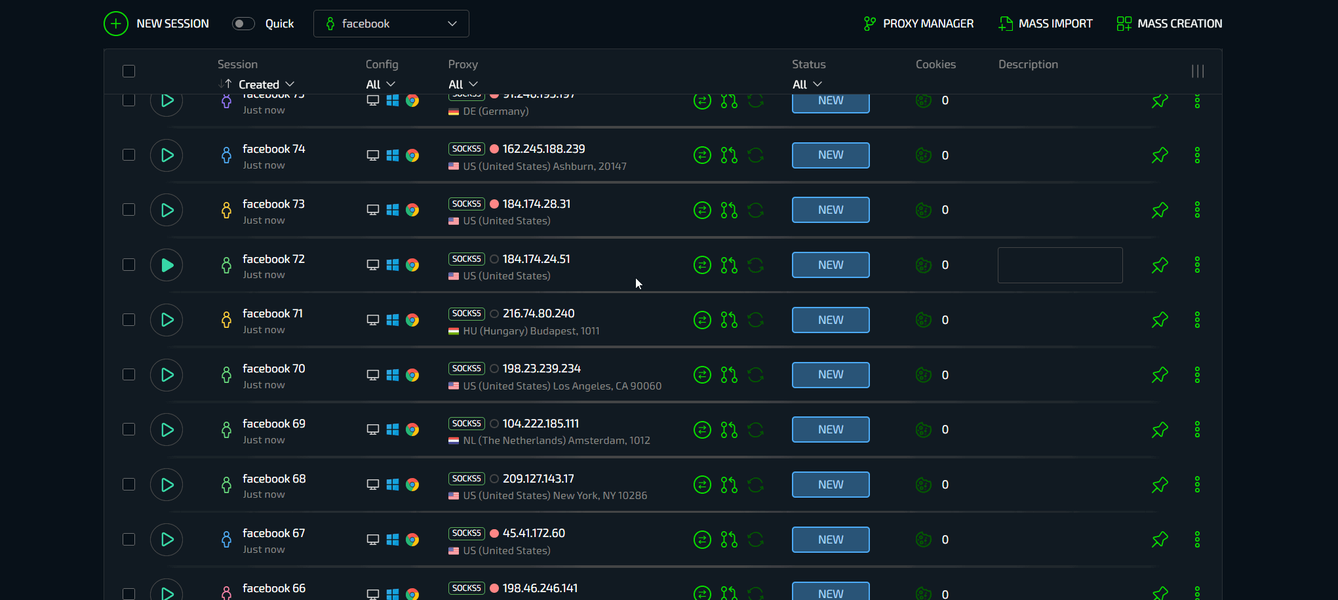Open the facebook folder dropdown
1338x600 pixels.
point(391,24)
